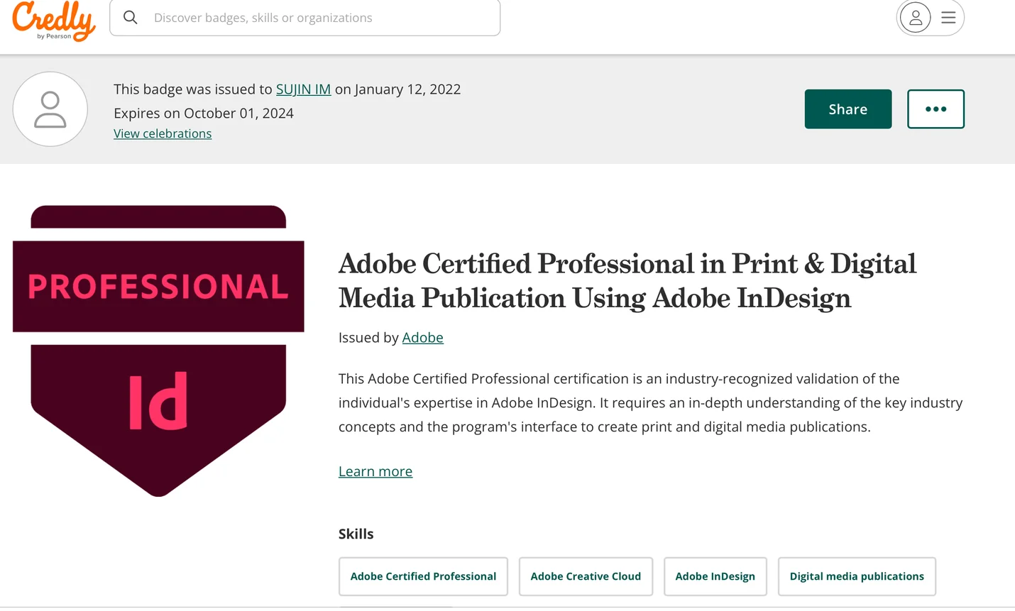Open the InDesign Professional badge image
The width and height of the screenshot is (1015, 611).
(x=158, y=351)
